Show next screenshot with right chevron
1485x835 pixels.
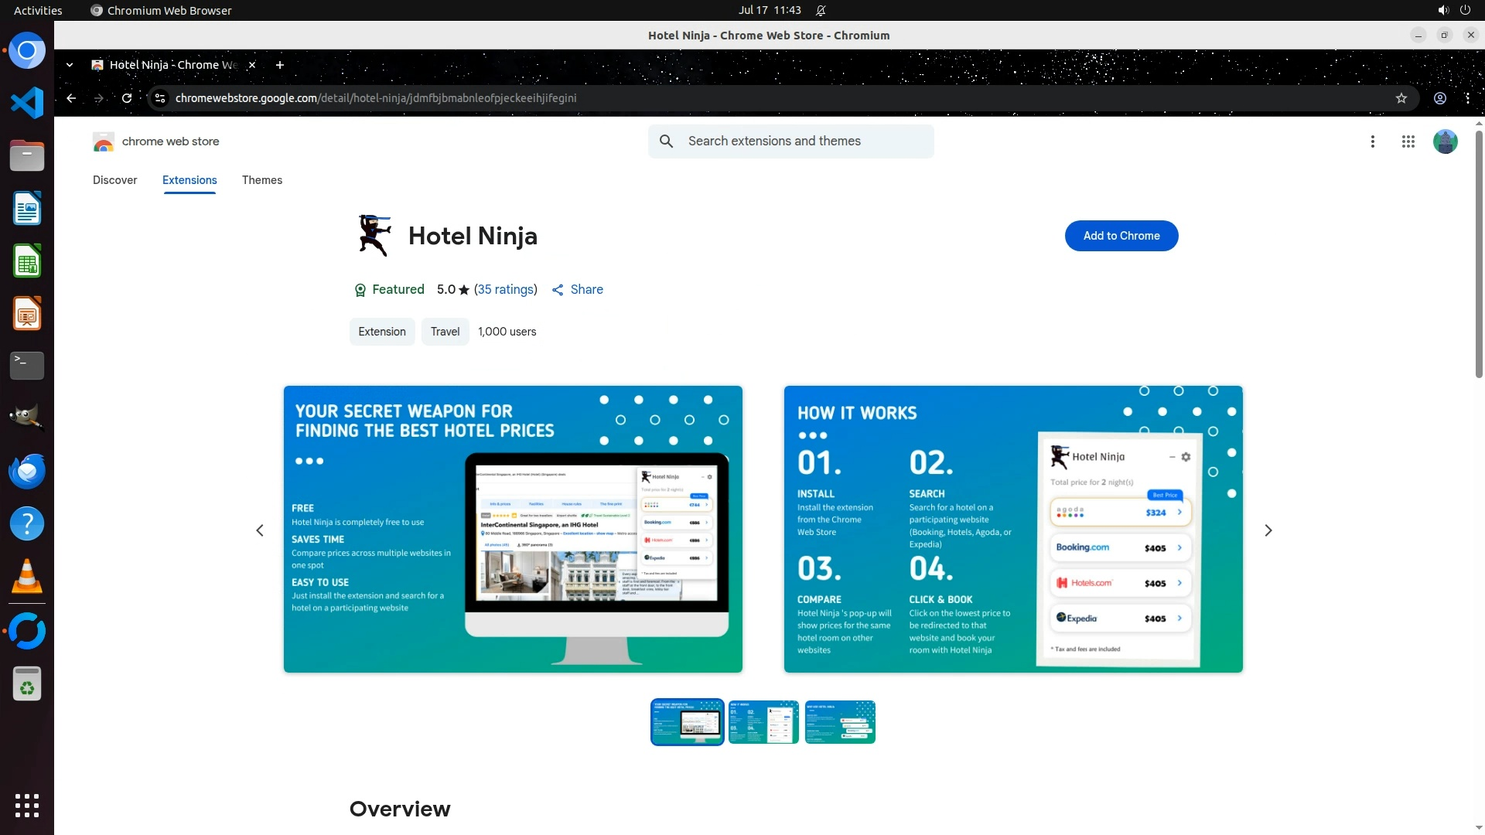pos(1268,530)
